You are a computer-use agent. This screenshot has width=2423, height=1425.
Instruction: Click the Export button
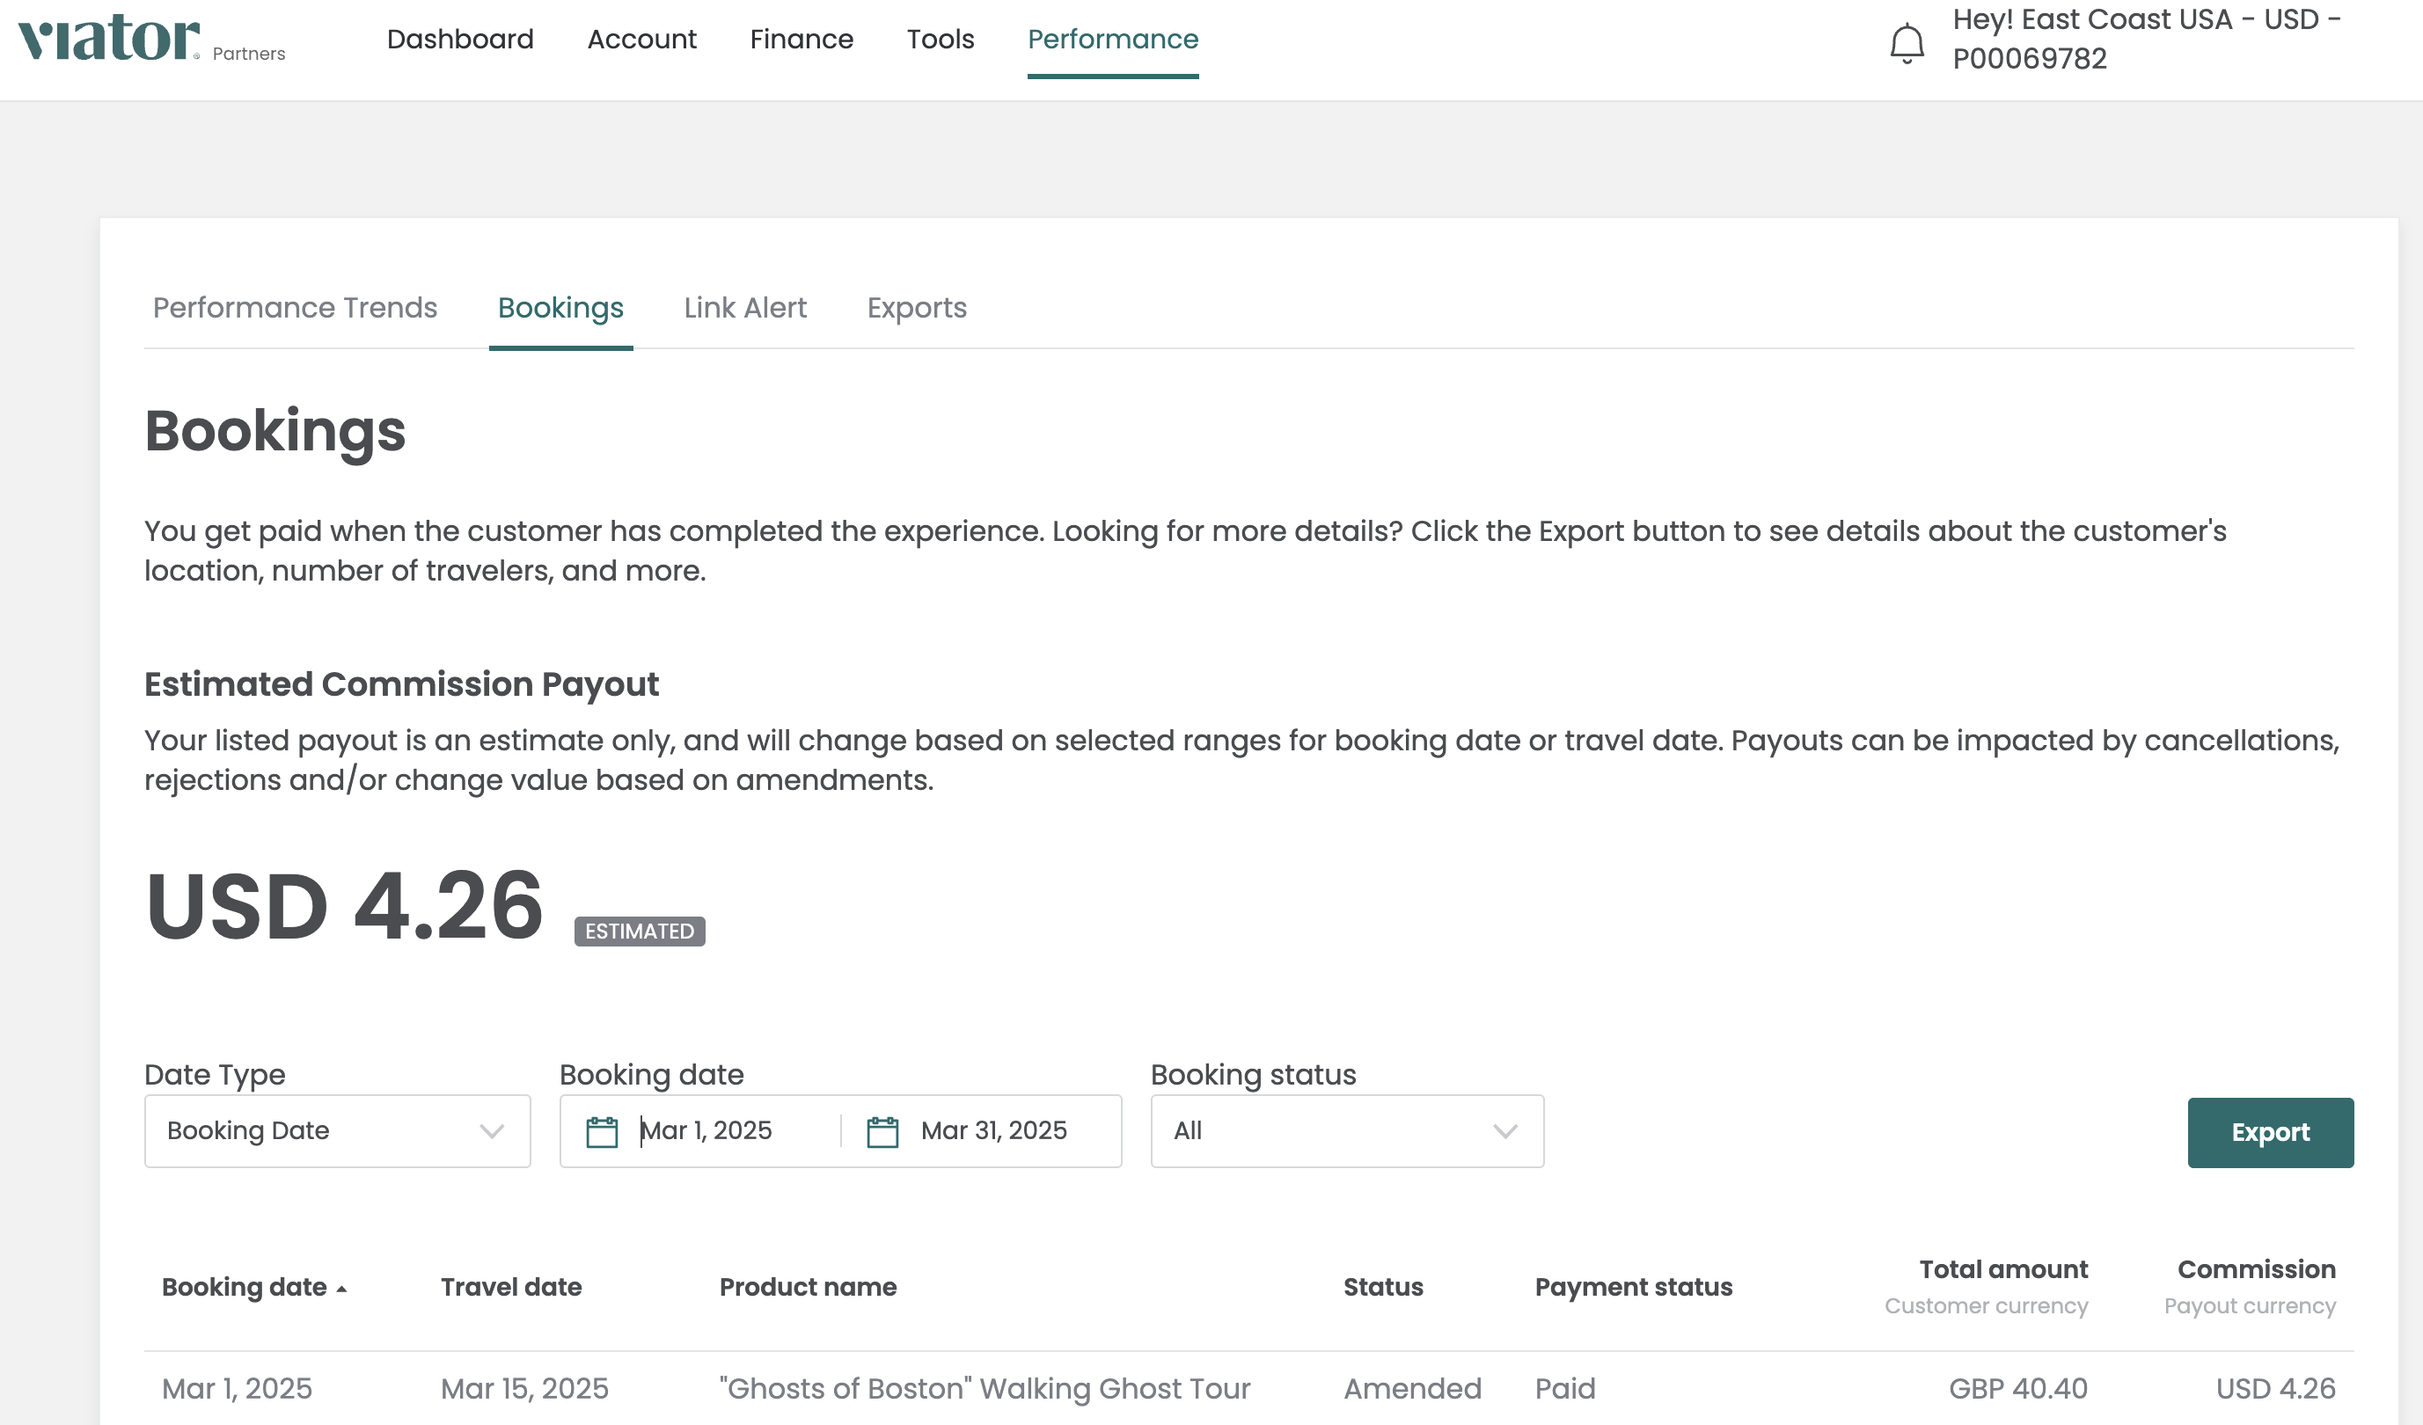tap(2270, 1132)
